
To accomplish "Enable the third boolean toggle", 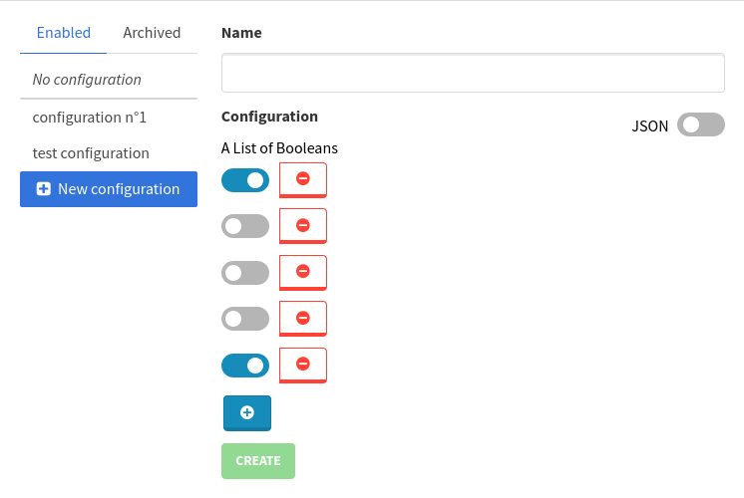I will click(x=245, y=273).
